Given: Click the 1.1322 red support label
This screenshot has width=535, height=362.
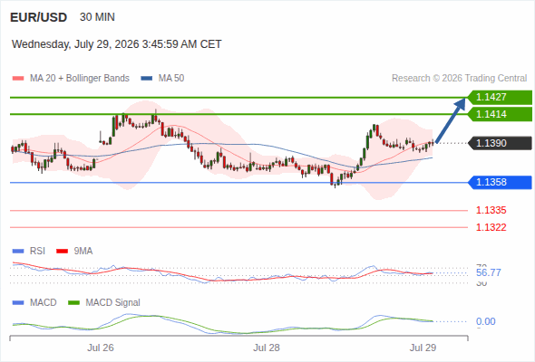Looking at the screenshot, I should click(x=491, y=227).
